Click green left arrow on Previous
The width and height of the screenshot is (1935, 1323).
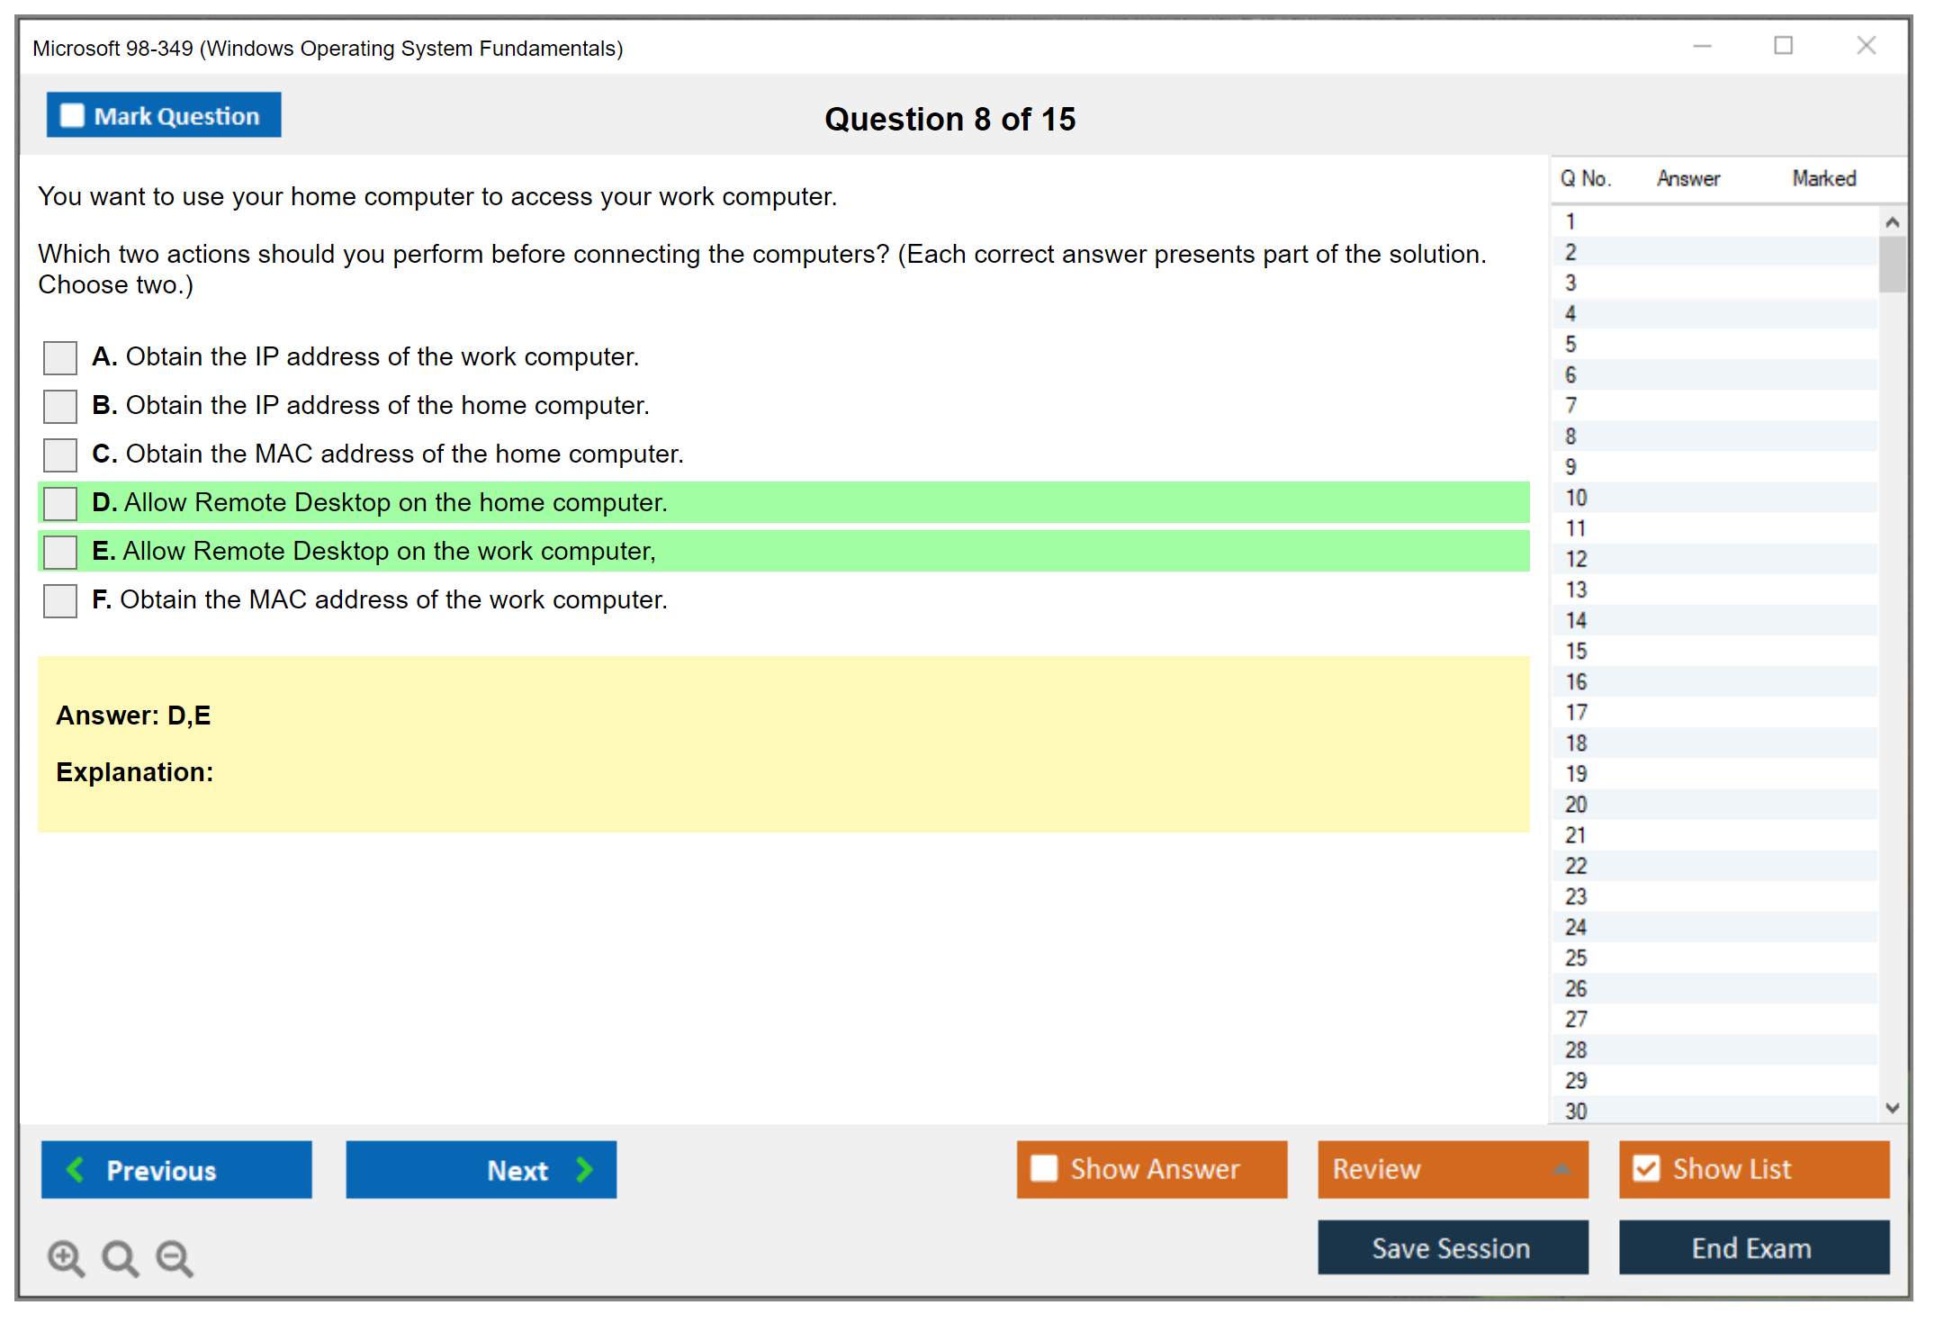tap(76, 1169)
